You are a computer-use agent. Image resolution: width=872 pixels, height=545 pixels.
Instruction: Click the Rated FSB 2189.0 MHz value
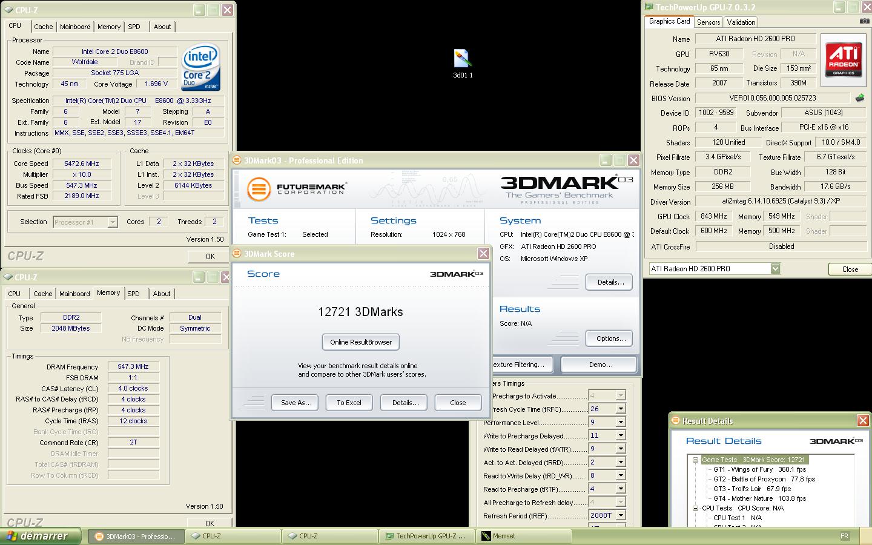point(82,196)
